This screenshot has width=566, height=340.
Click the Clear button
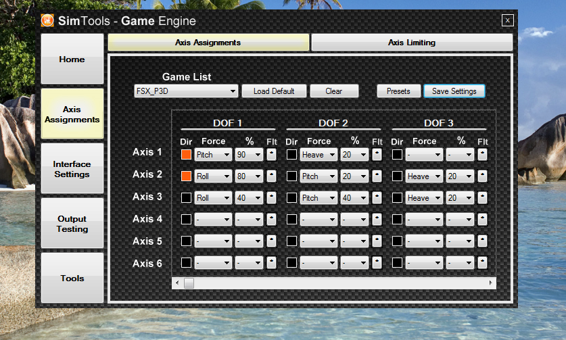click(334, 91)
